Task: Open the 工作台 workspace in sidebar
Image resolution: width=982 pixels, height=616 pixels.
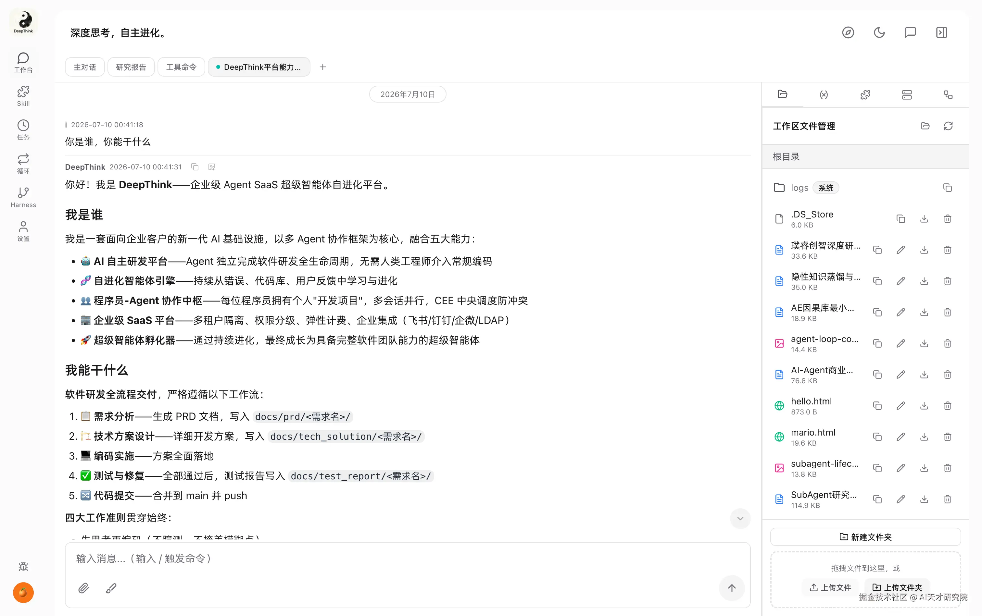Action: [23, 62]
